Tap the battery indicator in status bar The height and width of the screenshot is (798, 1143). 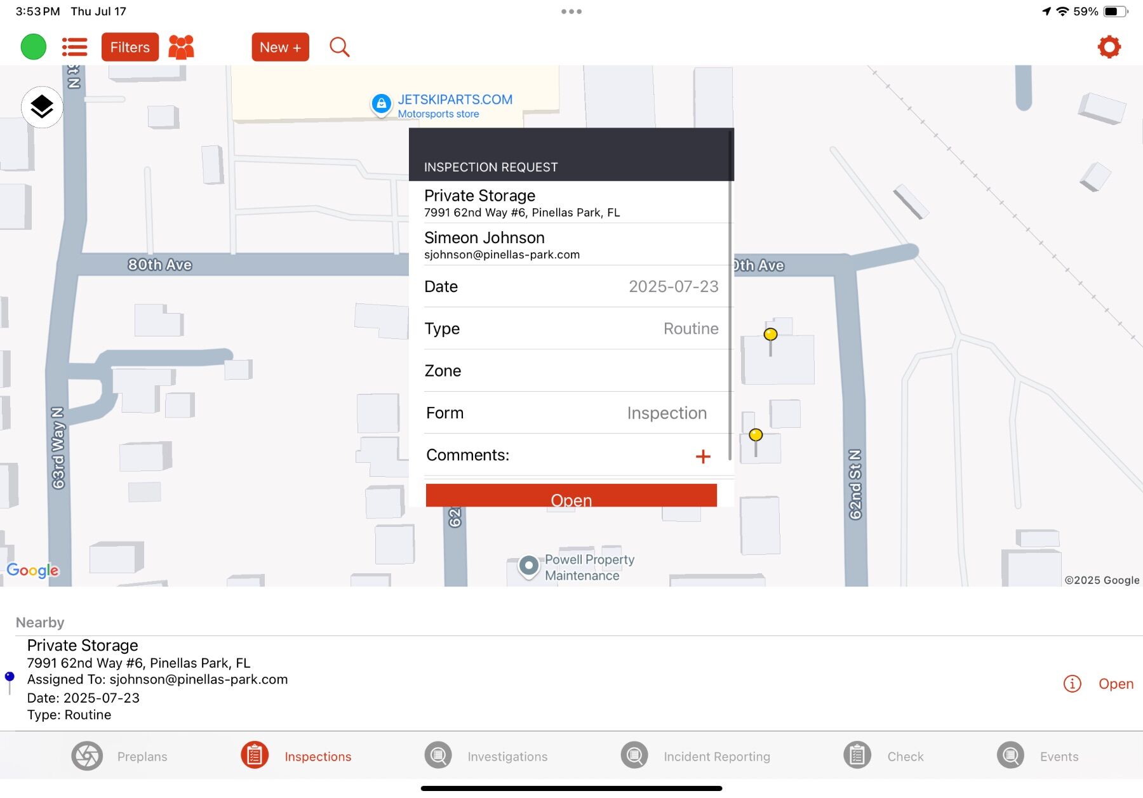[x=1116, y=11]
